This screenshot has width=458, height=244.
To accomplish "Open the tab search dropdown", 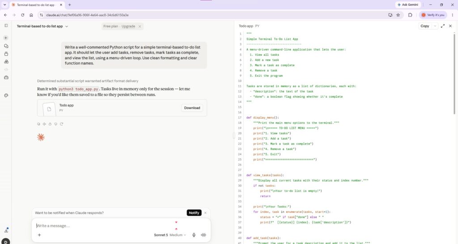I will [x=4, y=4].
